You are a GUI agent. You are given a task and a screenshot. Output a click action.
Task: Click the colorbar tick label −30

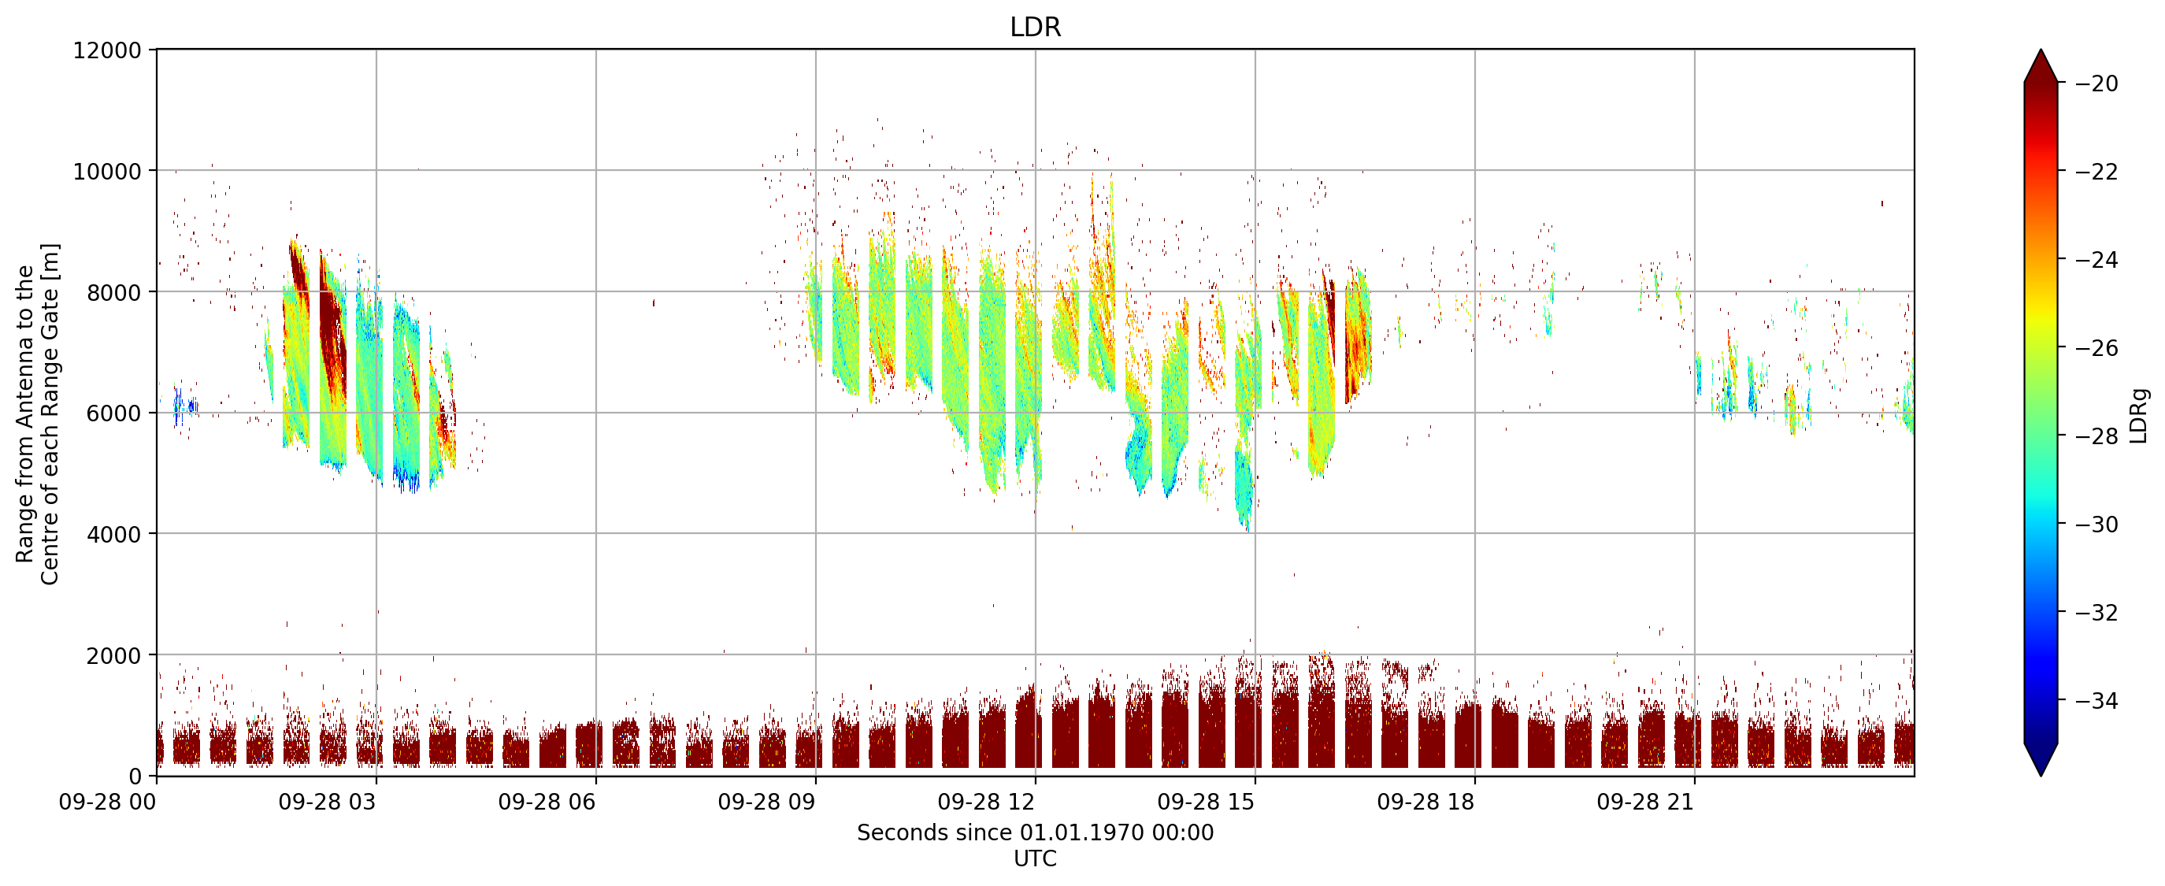click(2097, 525)
